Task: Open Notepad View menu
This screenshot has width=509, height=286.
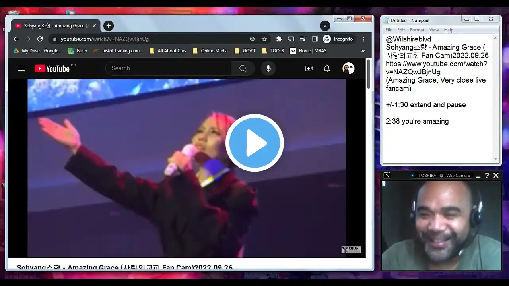Action: point(434,30)
